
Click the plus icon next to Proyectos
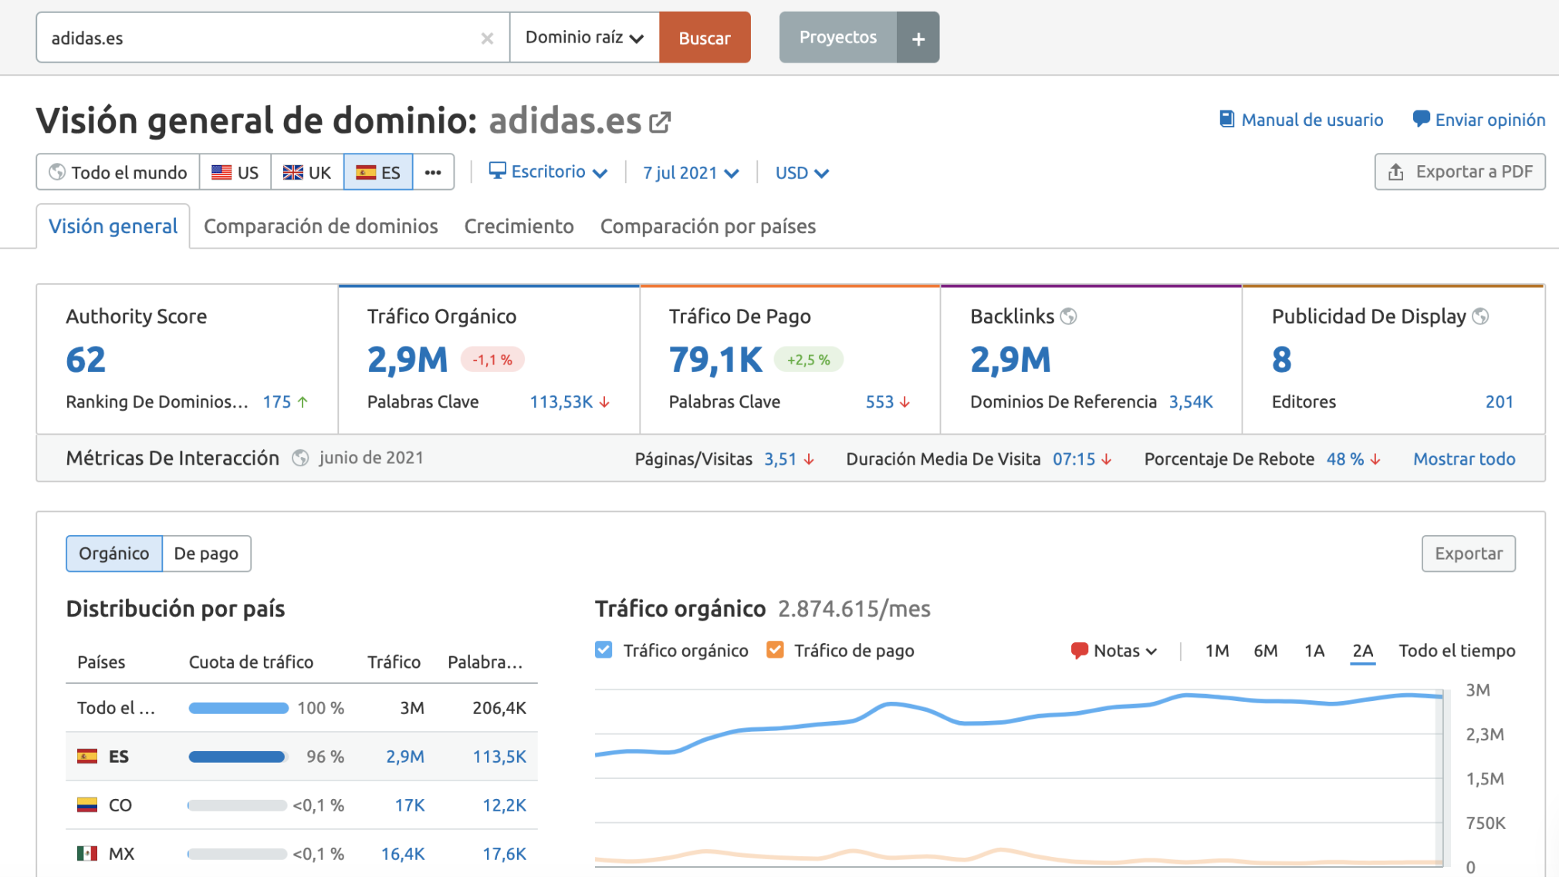click(918, 38)
